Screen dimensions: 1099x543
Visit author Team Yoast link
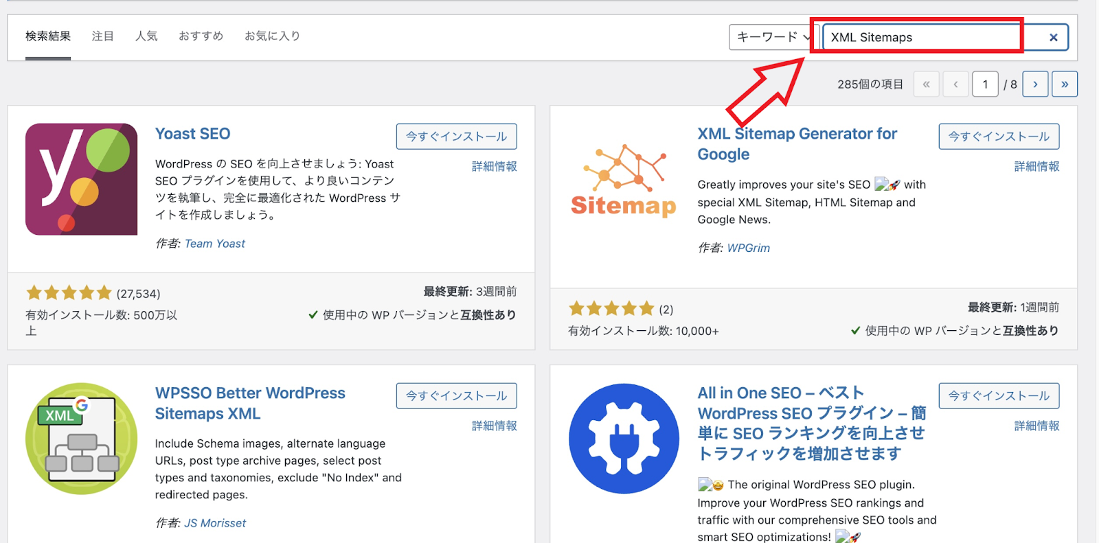tap(215, 244)
